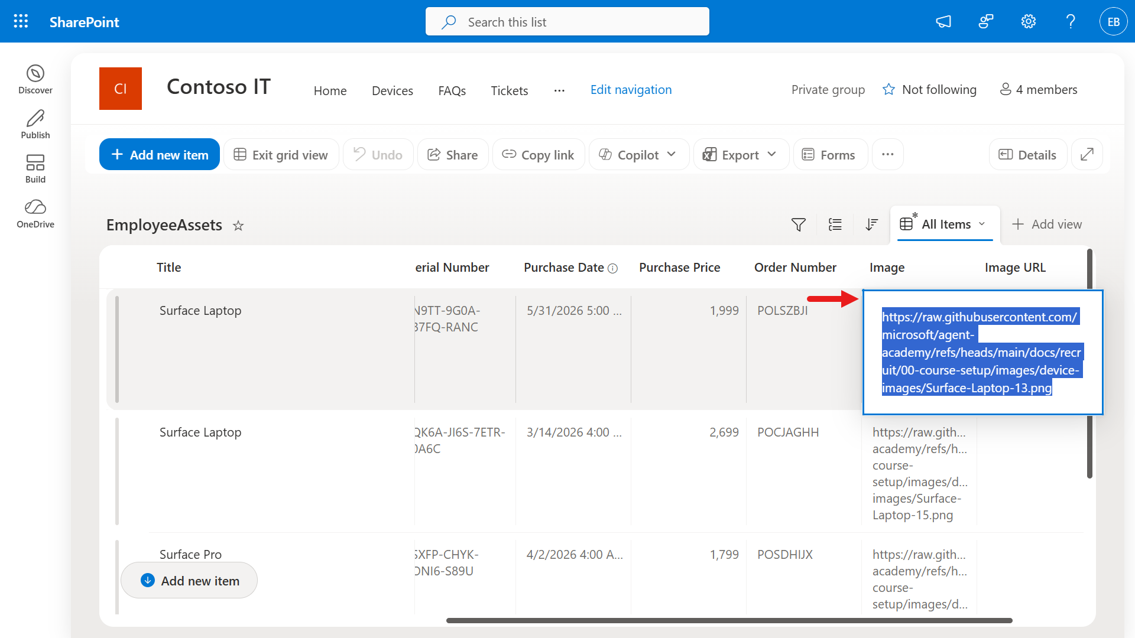1135x638 pixels.
Task: Click the Share toolbar button
Action: [x=453, y=155]
